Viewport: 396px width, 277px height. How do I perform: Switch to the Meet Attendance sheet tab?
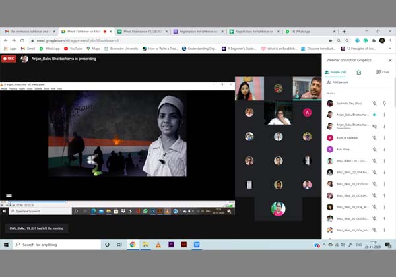click(143, 32)
